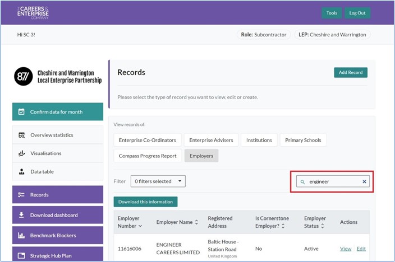Image resolution: width=395 pixels, height=262 pixels.
Task: Click the Visualisations chart icon
Action: 21,153
